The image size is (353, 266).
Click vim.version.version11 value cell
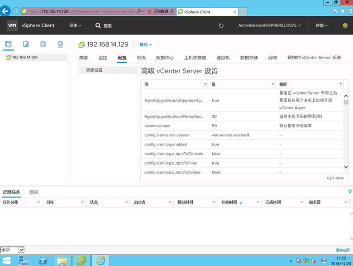[230, 135]
